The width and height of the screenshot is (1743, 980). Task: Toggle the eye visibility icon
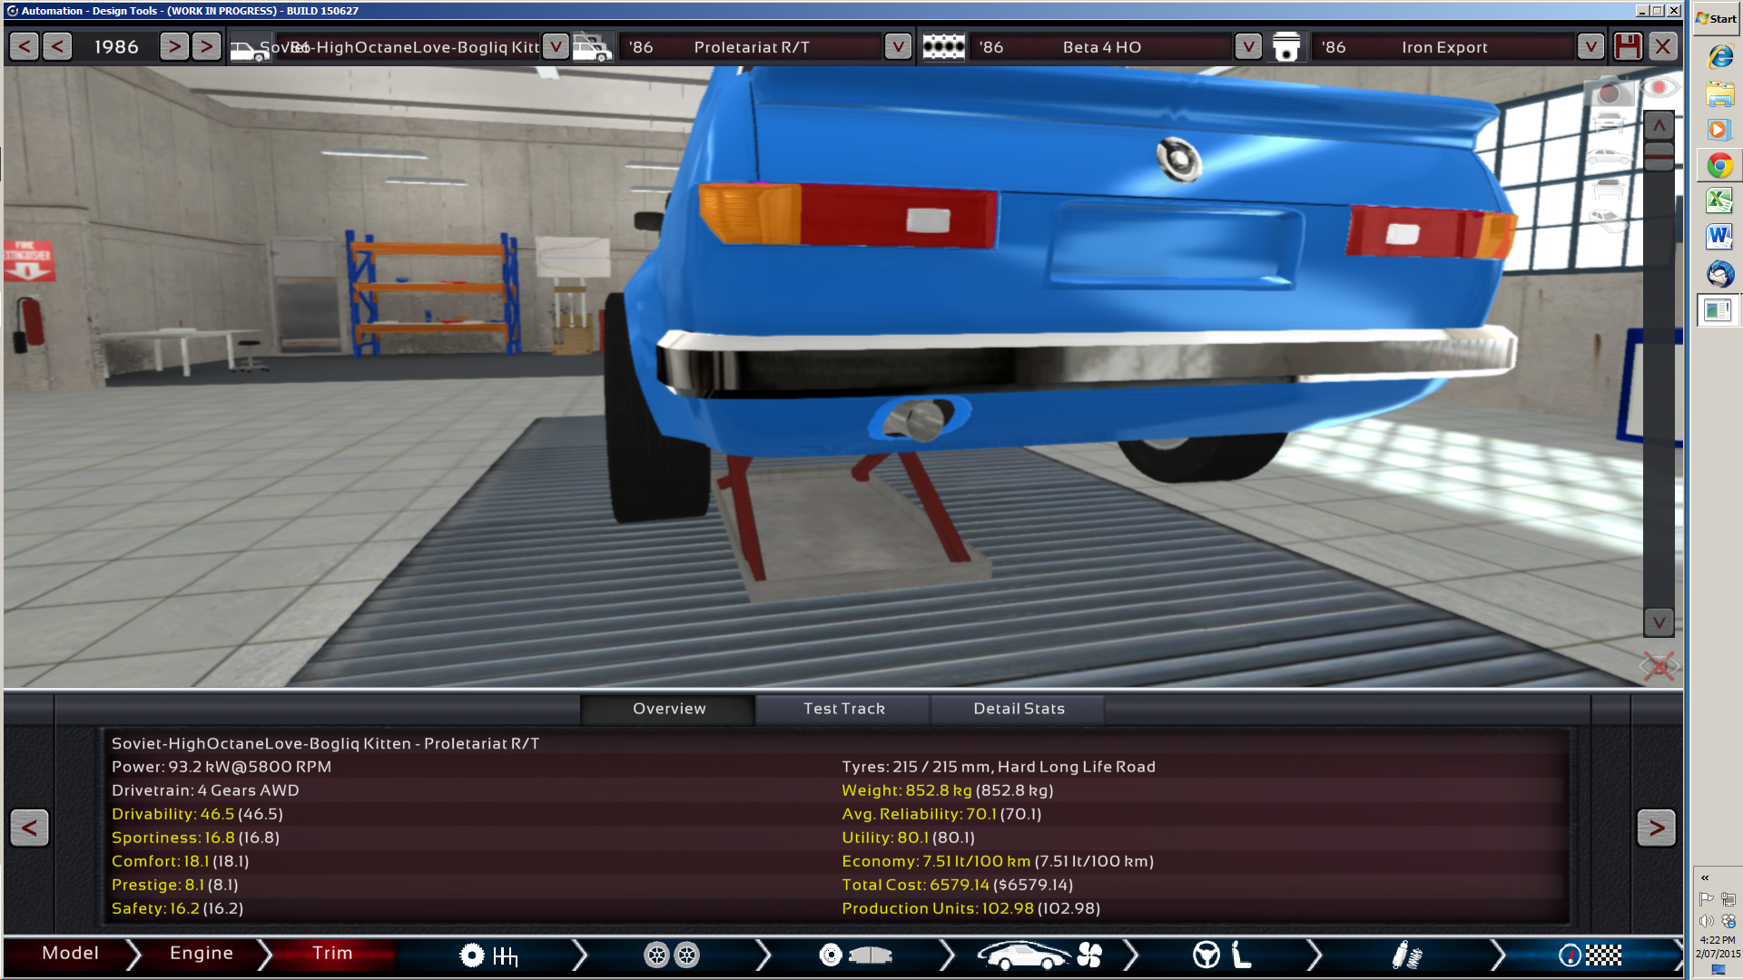tap(1659, 87)
